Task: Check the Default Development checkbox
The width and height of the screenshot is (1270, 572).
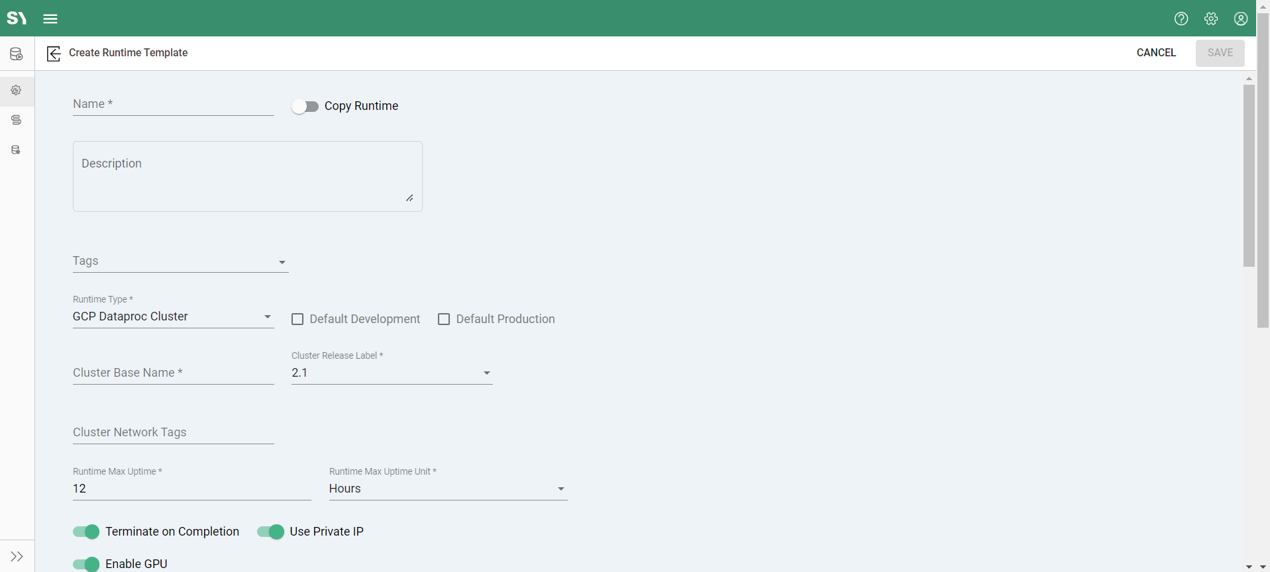Action: 297,319
